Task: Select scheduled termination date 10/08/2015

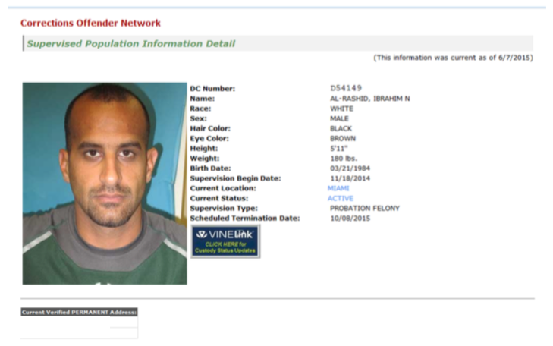Action: point(350,219)
